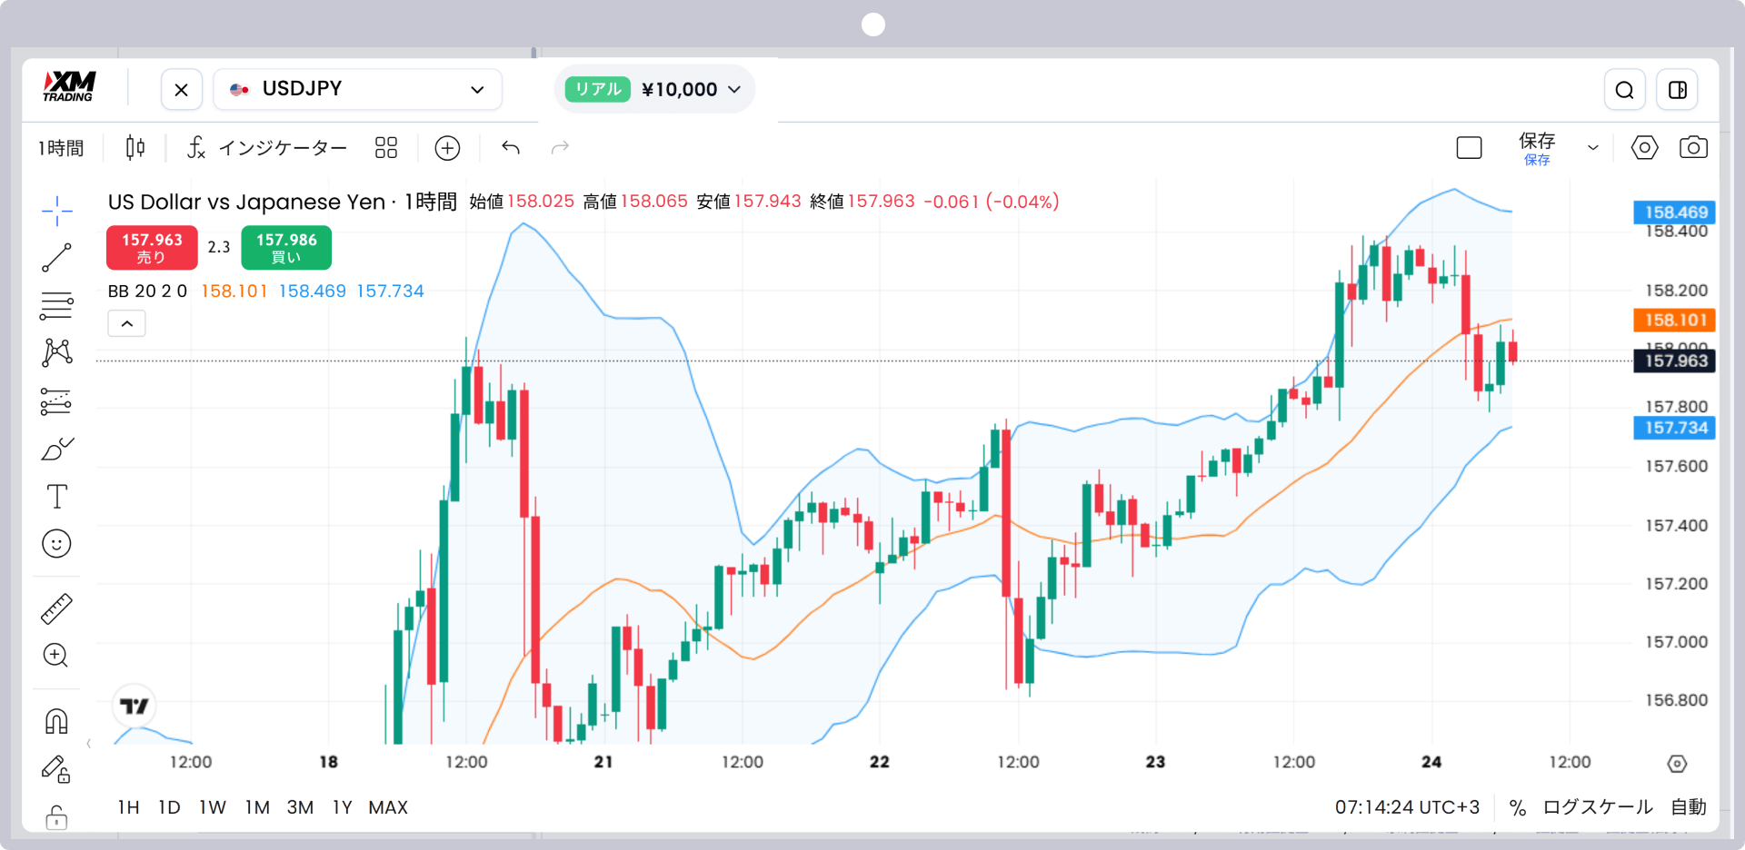The image size is (1745, 850).
Task: Open the indicator templates grid icon
Action: tap(386, 147)
